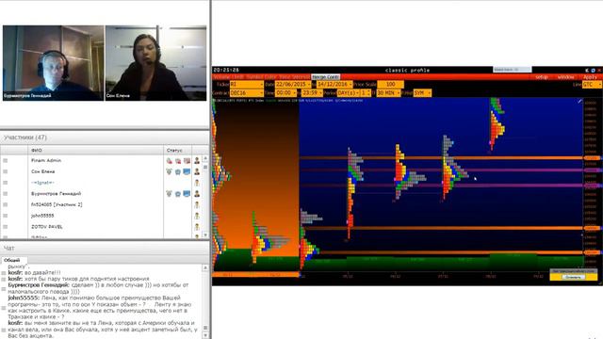Tick the checkbox beside ZOTOV PAVEL
This screenshot has width=603, height=339.
(5, 227)
